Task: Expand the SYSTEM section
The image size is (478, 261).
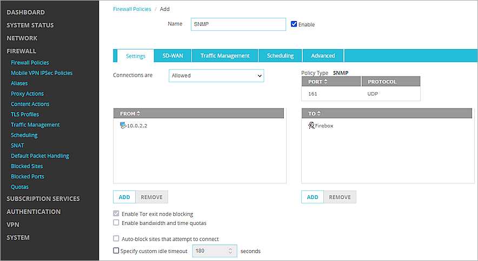Action: 18,238
